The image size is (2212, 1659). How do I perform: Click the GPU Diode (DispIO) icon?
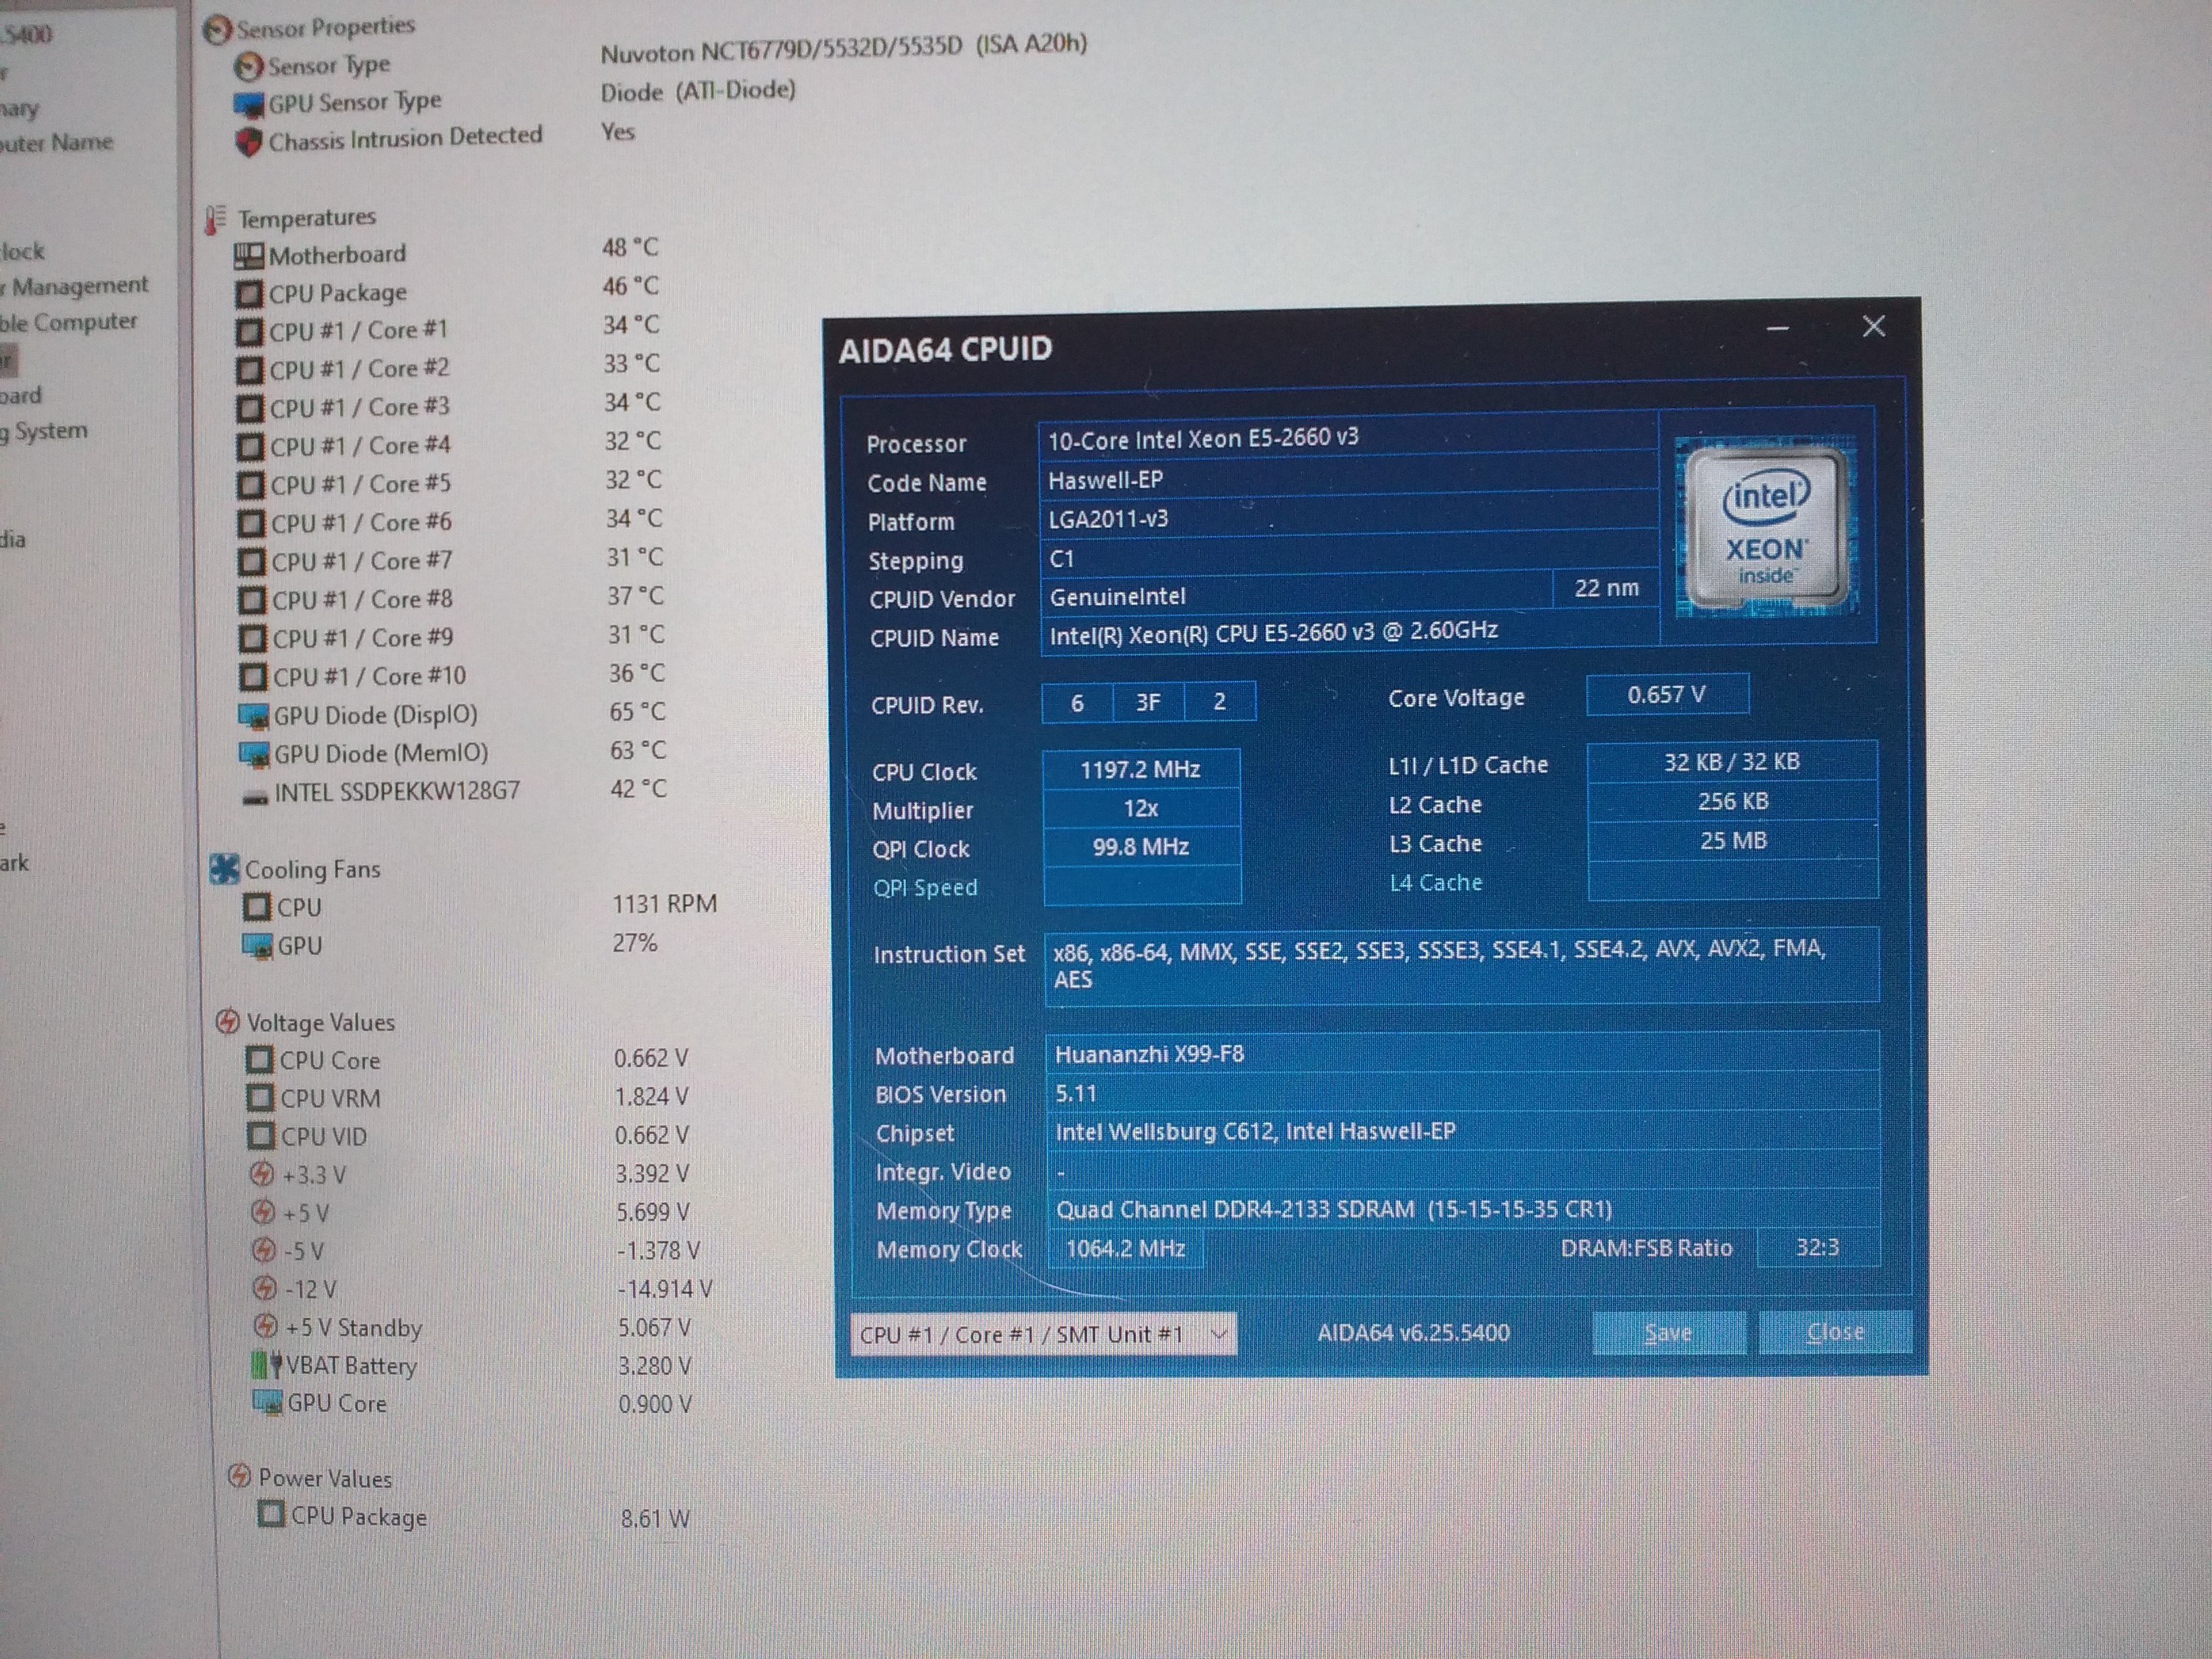click(x=254, y=716)
